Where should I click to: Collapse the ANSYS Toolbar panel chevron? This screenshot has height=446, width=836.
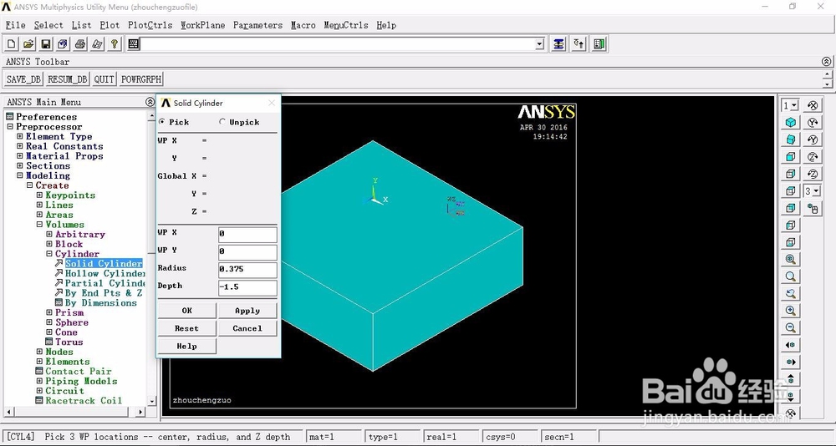click(x=826, y=61)
